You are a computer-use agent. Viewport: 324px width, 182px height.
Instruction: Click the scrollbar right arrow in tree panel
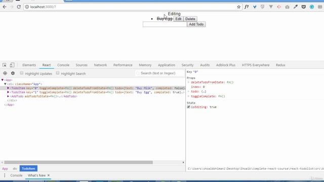[183, 162]
